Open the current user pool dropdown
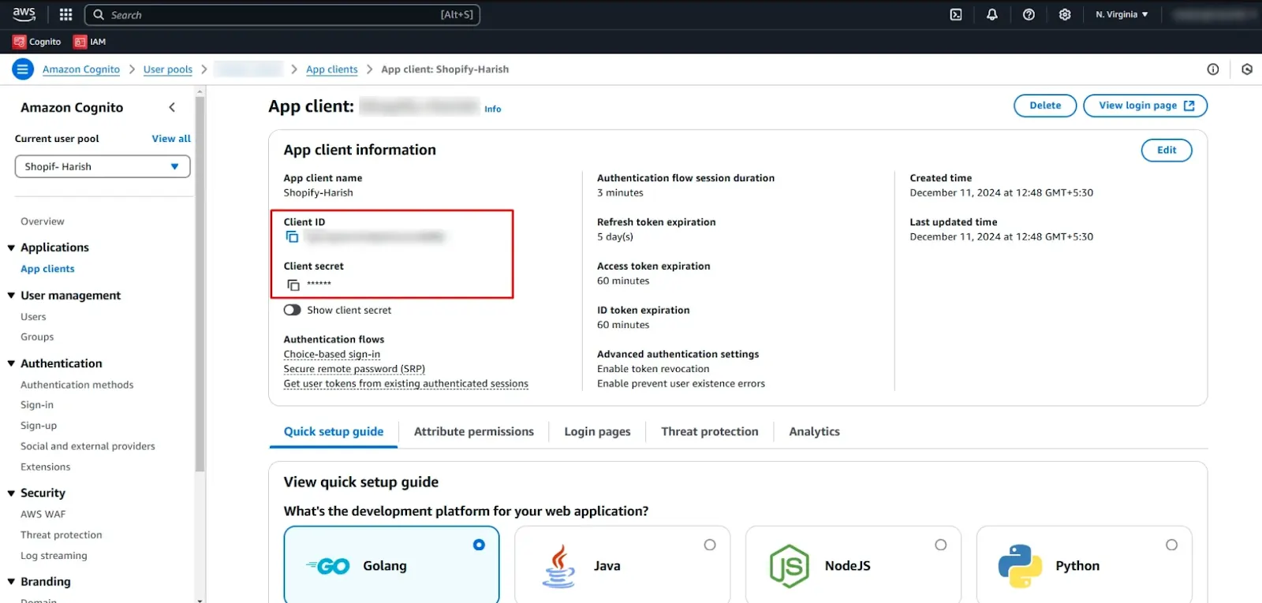1262x603 pixels. (103, 166)
